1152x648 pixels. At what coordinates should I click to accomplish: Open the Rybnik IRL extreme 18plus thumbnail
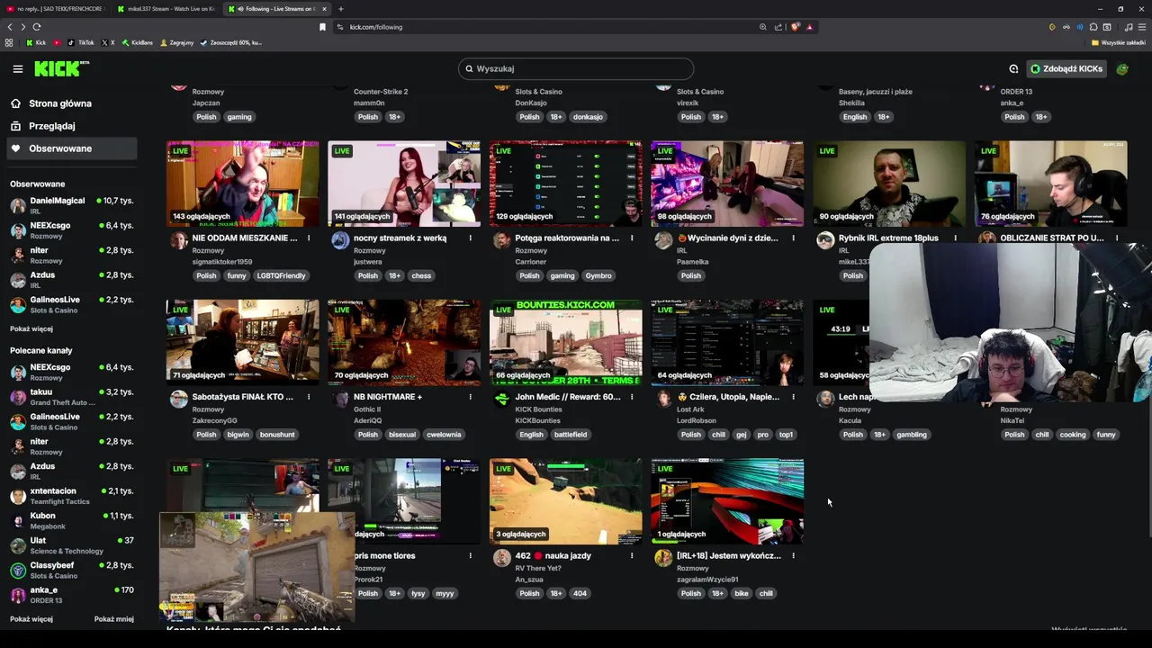(x=888, y=184)
